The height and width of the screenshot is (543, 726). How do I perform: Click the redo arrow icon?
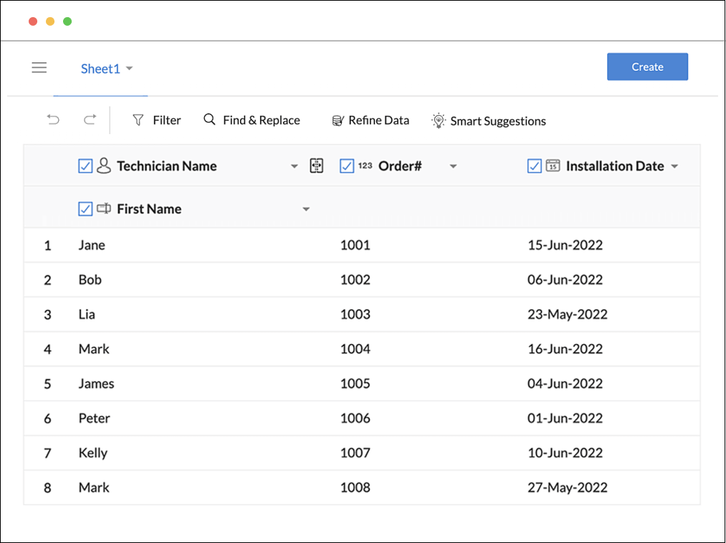pyautogui.click(x=90, y=120)
